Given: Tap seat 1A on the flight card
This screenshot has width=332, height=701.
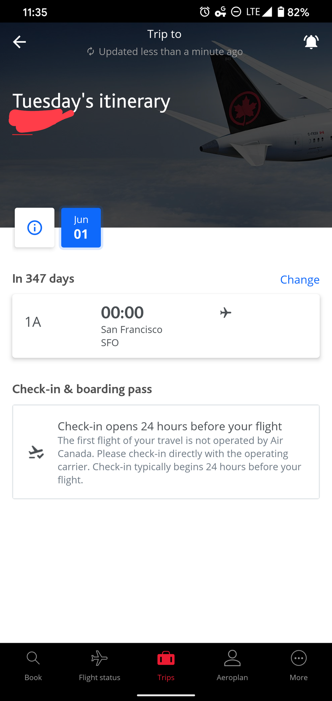Looking at the screenshot, I should tap(33, 322).
